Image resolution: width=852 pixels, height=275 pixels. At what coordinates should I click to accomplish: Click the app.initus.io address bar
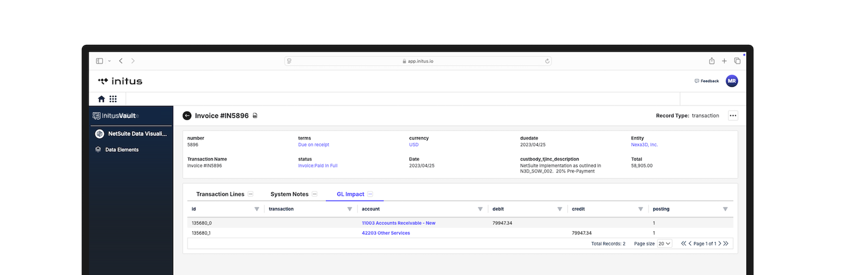pos(418,61)
